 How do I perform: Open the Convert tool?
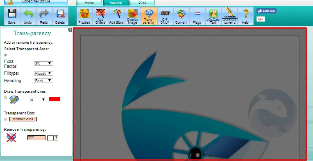(181, 16)
